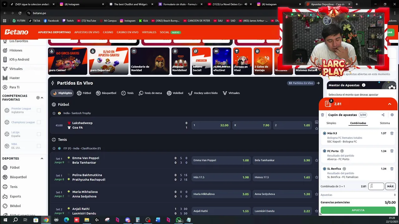The image size is (399, 224).
Task: Clear all bets with trash icon
Action: 323,115
